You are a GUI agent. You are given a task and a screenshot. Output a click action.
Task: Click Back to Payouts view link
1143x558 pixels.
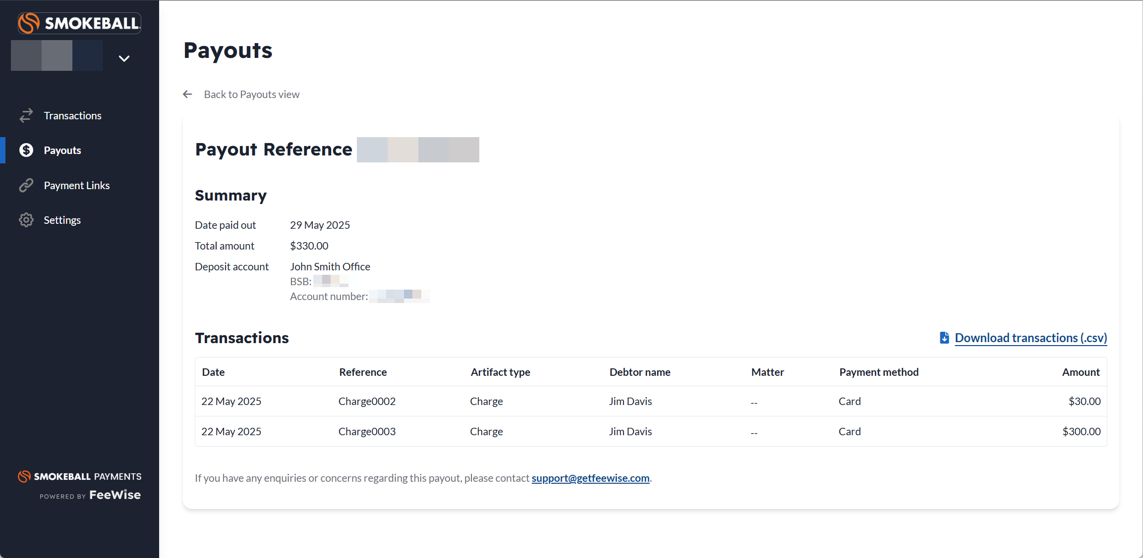[x=251, y=94]
